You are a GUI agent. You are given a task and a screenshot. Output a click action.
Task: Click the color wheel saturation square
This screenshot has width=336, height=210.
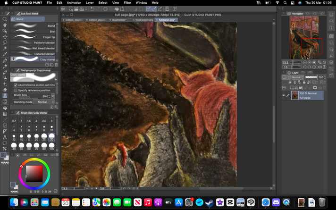pyautogui.click(x=34, y=174)
